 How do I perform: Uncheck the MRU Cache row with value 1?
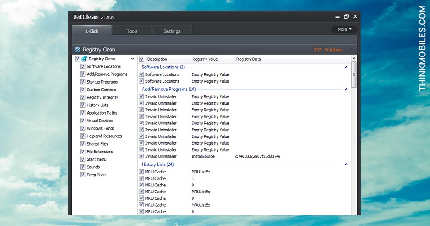[x=141, y=178]
